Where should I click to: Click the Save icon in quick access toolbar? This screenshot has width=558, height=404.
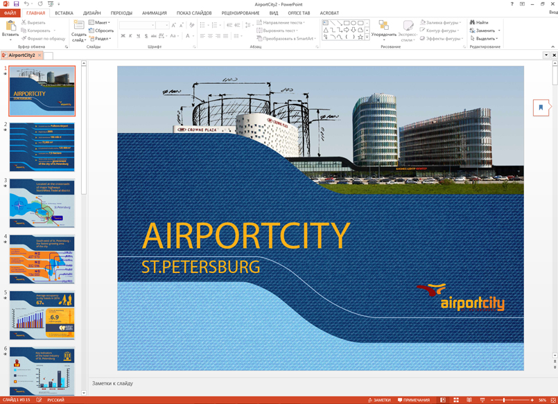[x=16, y=4]
